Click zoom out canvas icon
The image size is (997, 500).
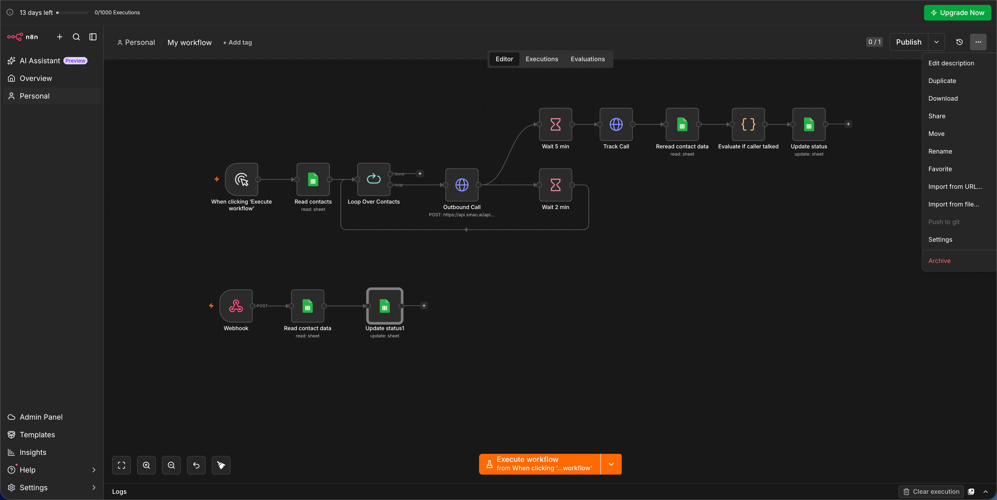click(x=171, y=465)
